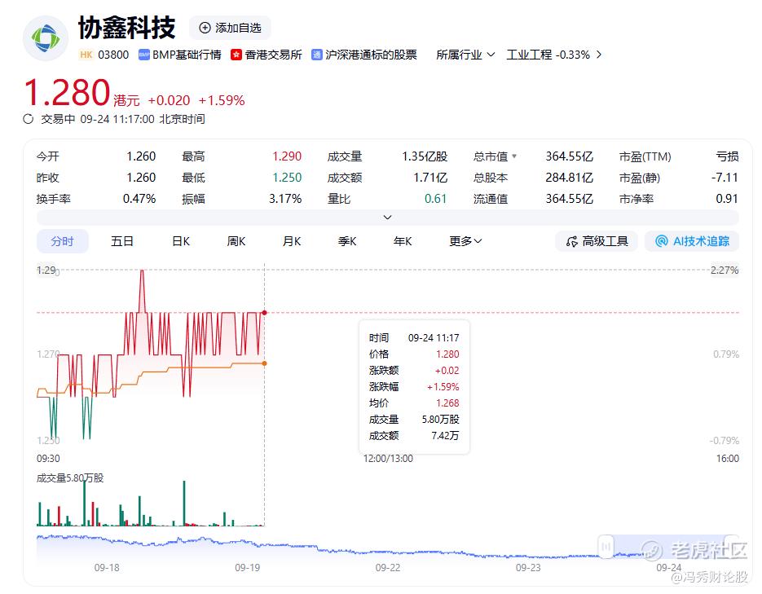This screenshot has width=762, height=594.
Task: Expand more quote details chevron bar
Action: pos(387,217)
